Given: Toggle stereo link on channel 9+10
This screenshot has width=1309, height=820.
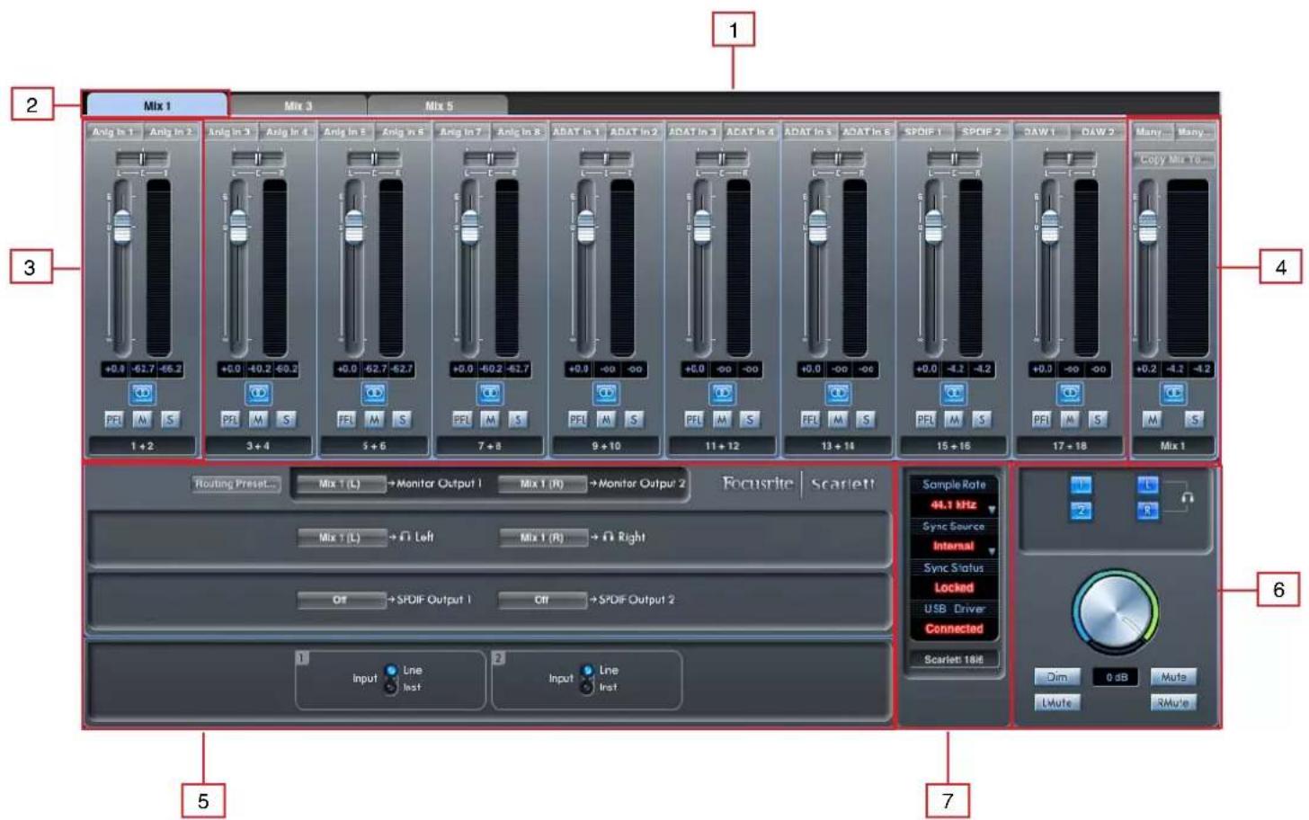Looking at the screenshot, I should pos(606,393).
